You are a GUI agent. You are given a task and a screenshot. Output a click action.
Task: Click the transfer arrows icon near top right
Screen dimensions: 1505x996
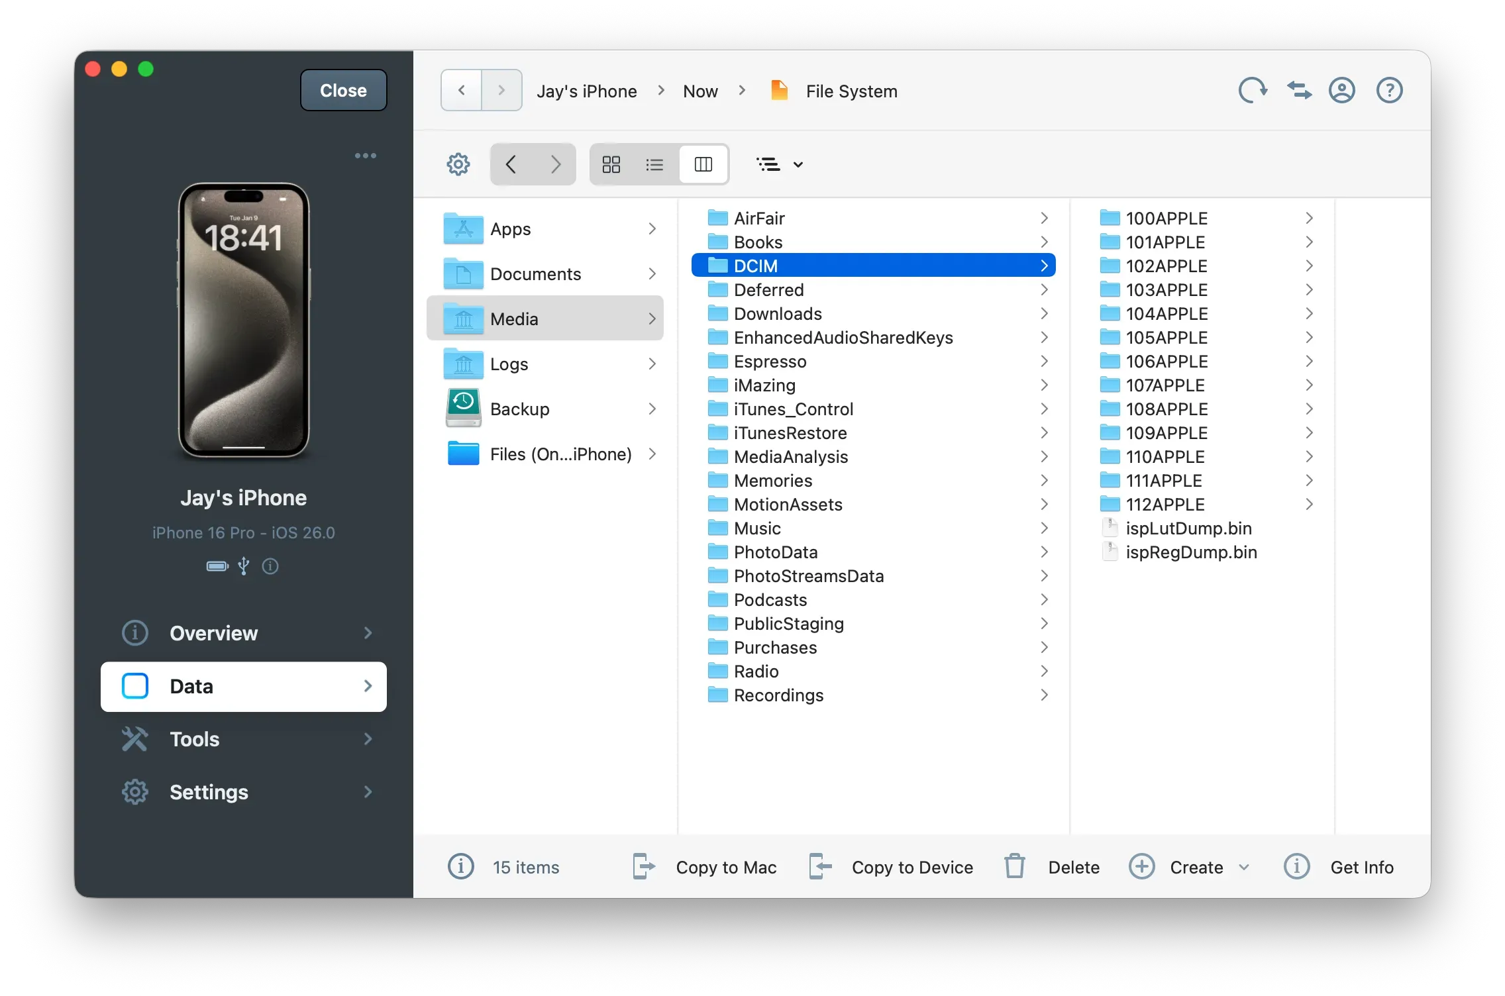pyautogui.click(x=1298, y=90)
